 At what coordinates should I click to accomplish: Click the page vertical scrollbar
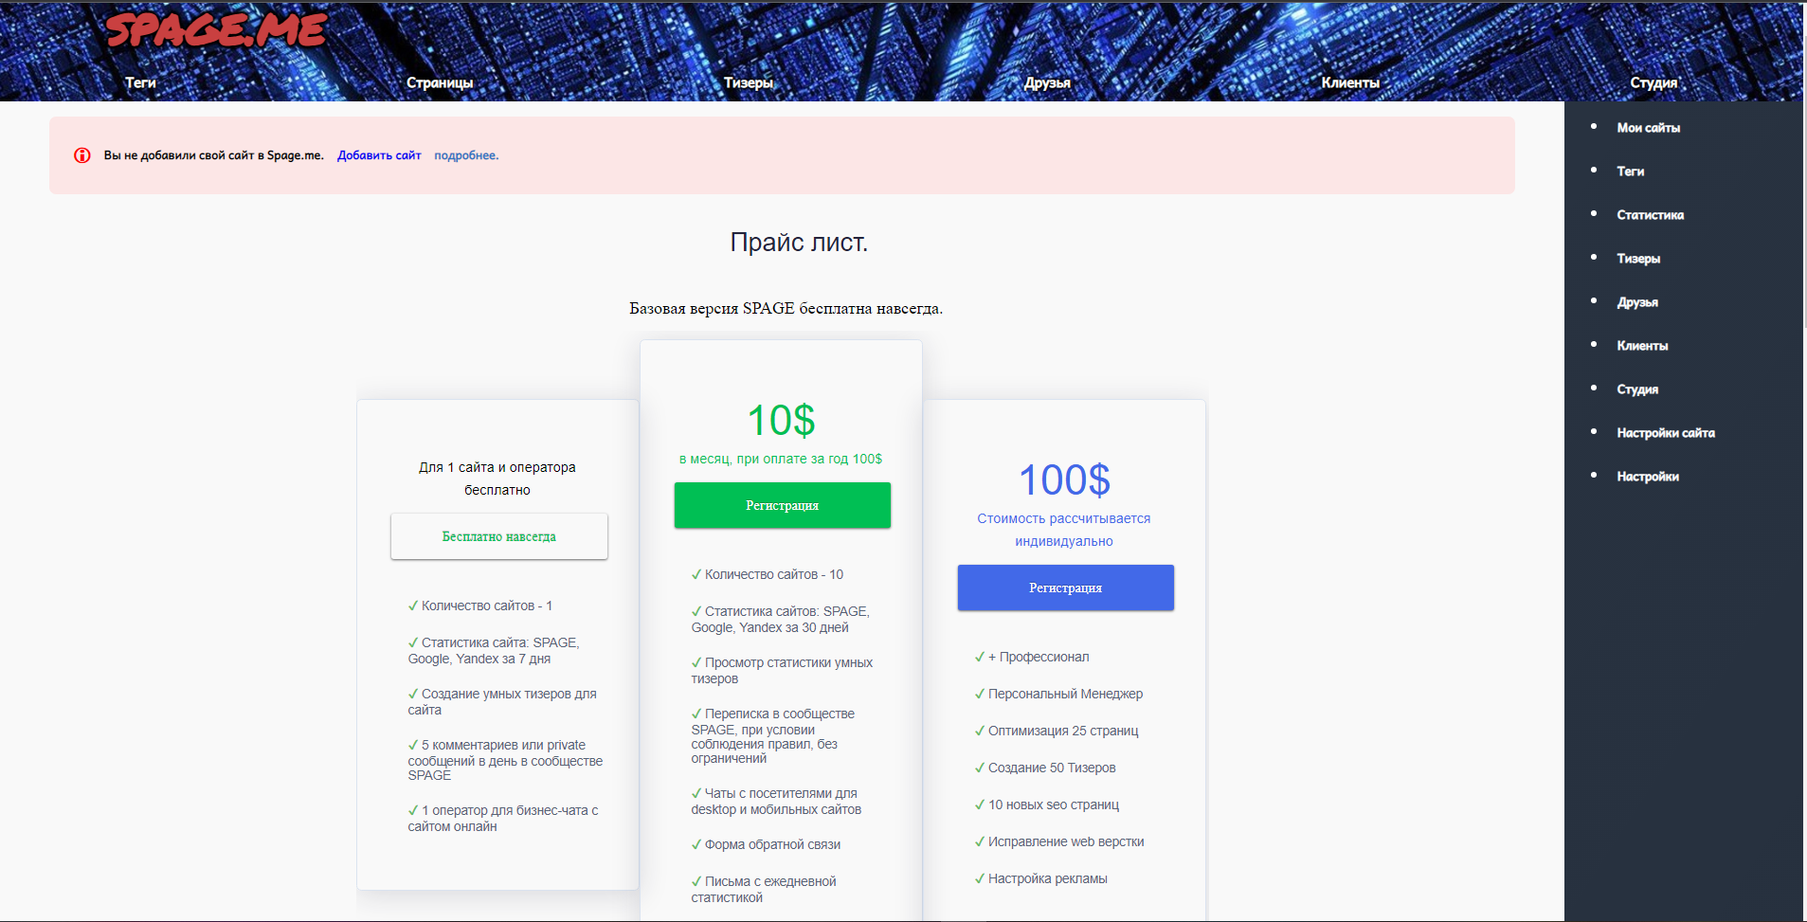pyautogui.click(x=1804, y=190)
